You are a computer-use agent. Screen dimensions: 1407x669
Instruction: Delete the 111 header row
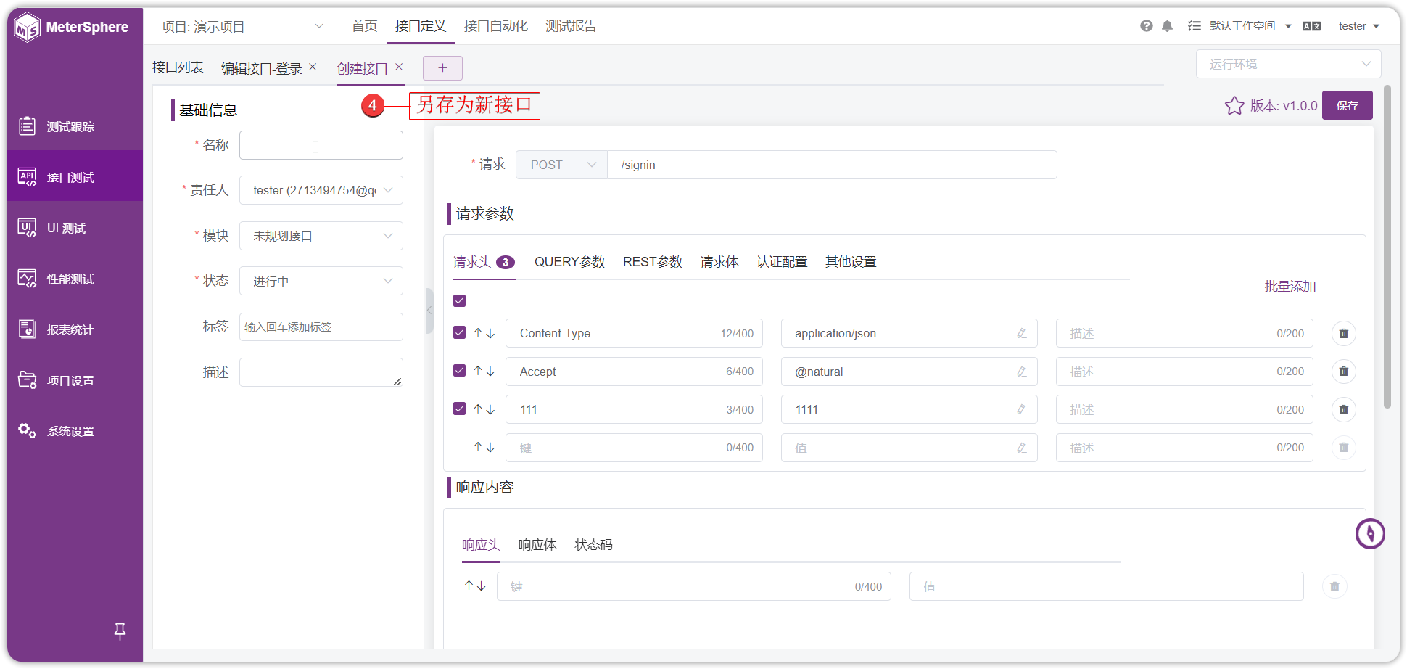click(1343, 410)
